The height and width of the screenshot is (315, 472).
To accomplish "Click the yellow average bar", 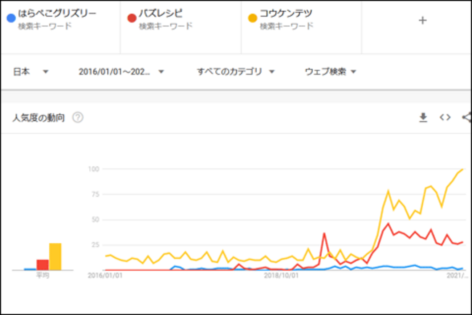I will click(55, 257).
